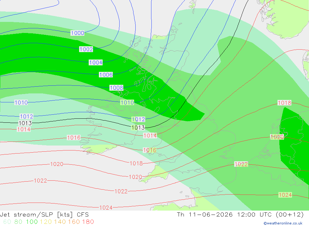
Task: Click the 1004 pressure contour label
Action: coord(96,63)
